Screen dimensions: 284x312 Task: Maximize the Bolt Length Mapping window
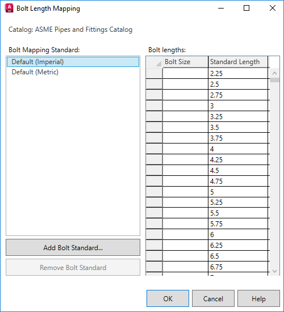(x=247, y=8)
